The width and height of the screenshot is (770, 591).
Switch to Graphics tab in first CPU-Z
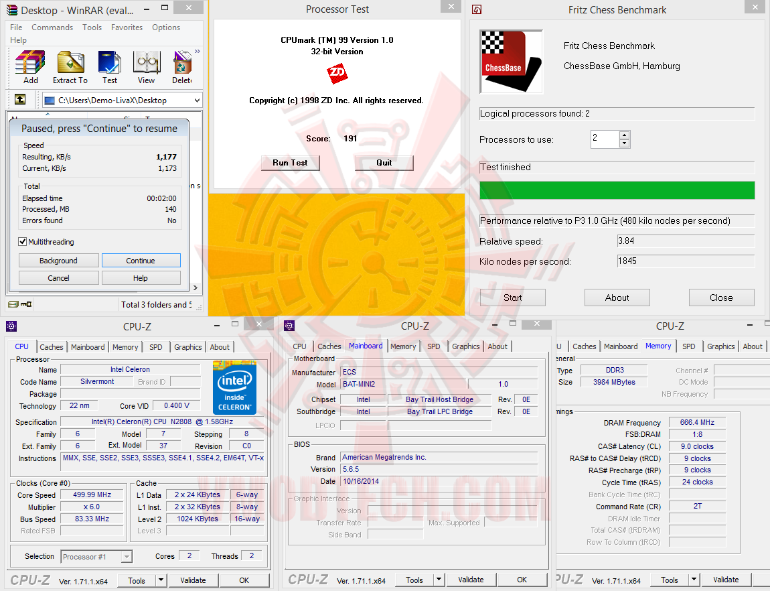tap(188, 347)
